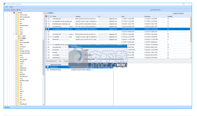The width and height of the screenshot is (197, 116).
Task: Expand the Pocomail tree node
Action: (x=14, y=100)
